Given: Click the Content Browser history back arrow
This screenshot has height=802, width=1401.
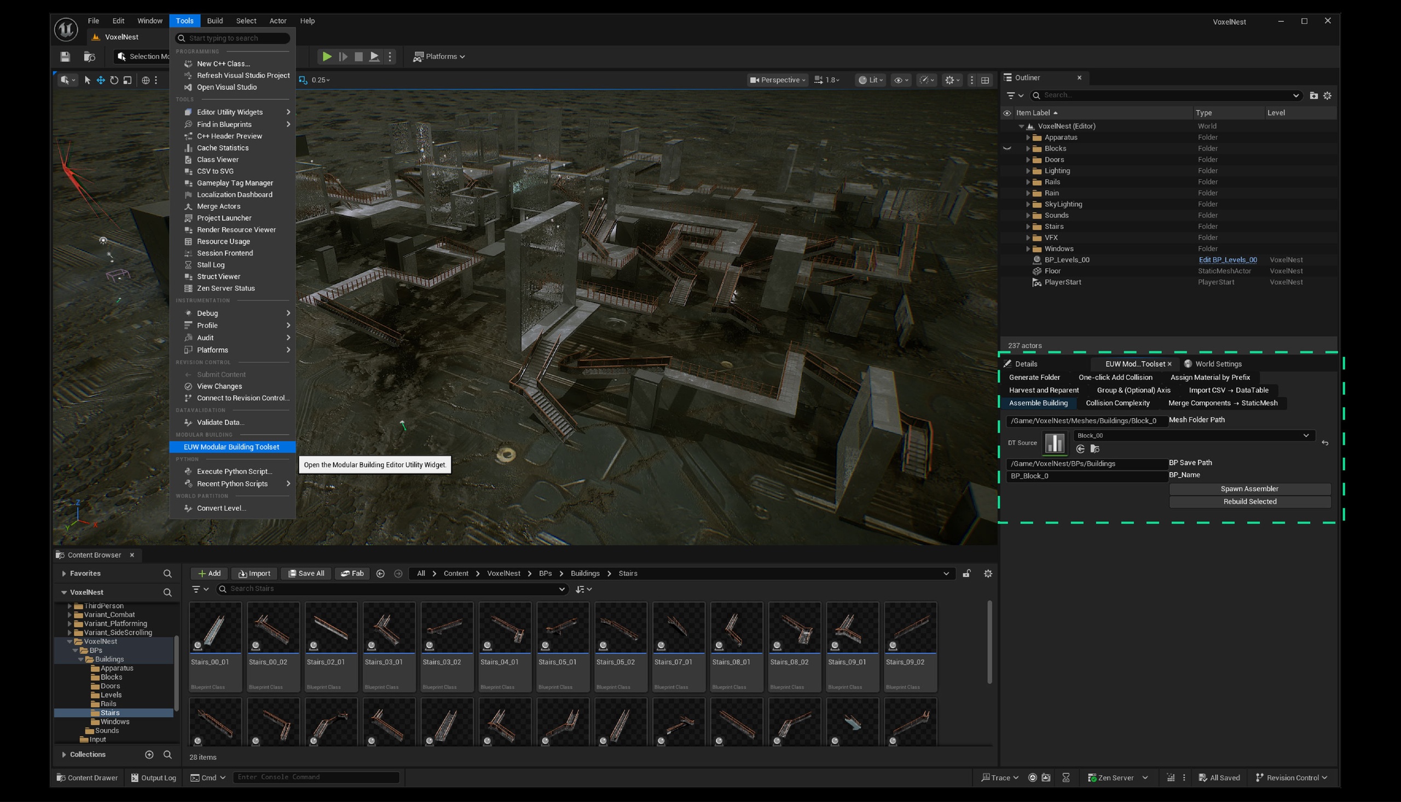Looking at the screenshot, I should [380, 573].
